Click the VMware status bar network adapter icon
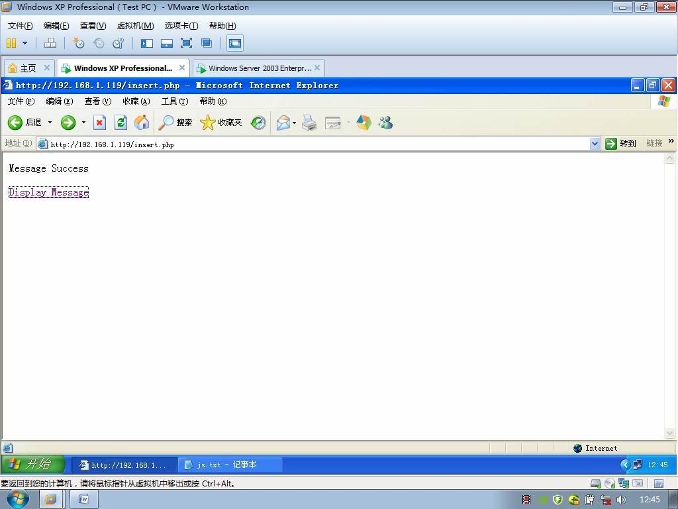This screenshot has width=678, height=509. click(624, 483)
